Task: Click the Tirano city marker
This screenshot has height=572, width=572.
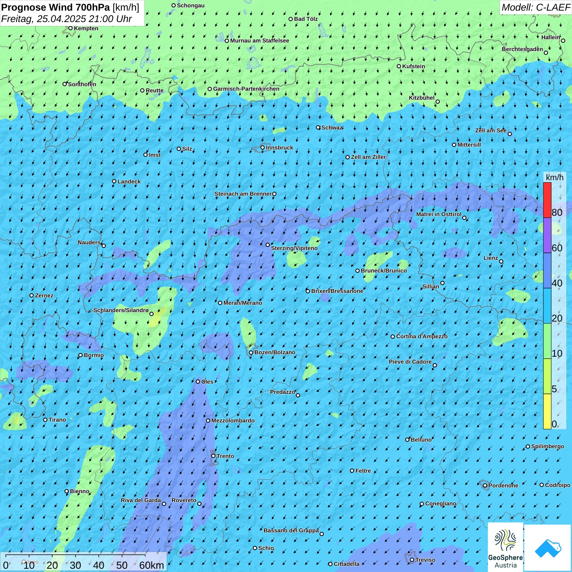Action: pos(45,420)
